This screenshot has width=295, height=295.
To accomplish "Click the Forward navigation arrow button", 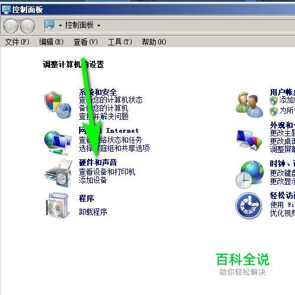I will point(28,26).
